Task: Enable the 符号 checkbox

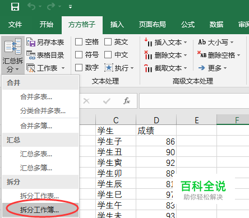Action: click(79, 55)
